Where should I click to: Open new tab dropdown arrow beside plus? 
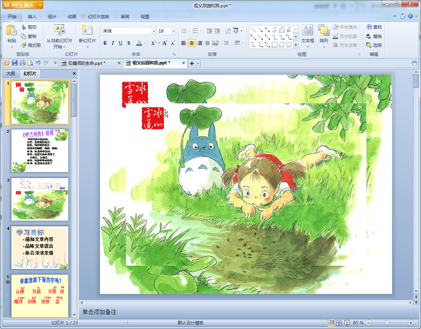(x=198, y=63)
